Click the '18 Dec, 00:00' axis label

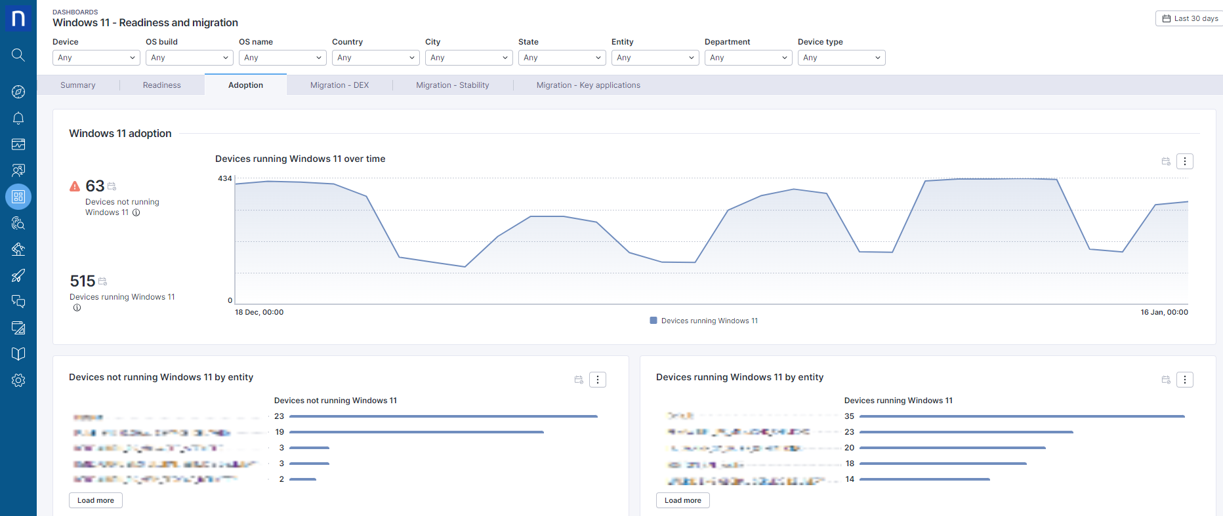[259, 312]
